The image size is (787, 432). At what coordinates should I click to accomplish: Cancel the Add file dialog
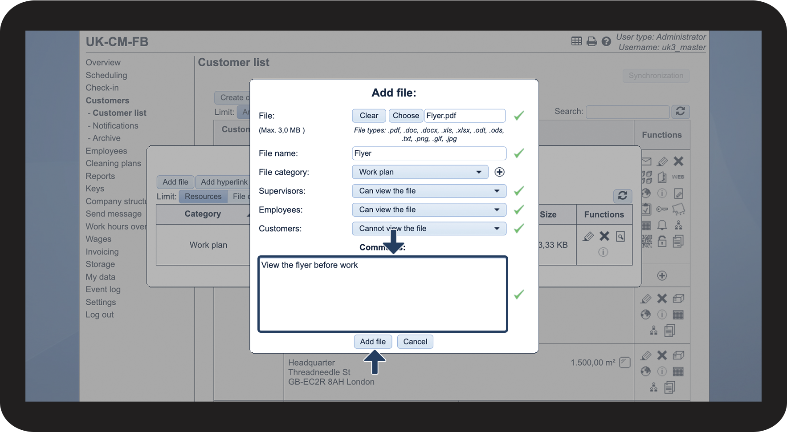(415, 342)
